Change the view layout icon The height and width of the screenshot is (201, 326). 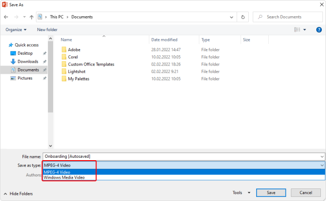(297, 30)
